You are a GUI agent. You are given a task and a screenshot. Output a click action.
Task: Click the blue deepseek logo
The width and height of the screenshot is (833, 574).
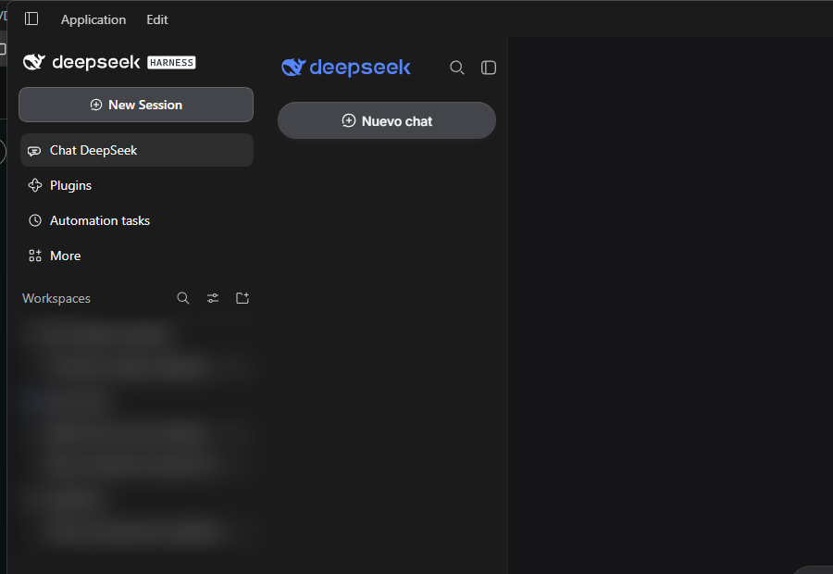pos(346,68)
